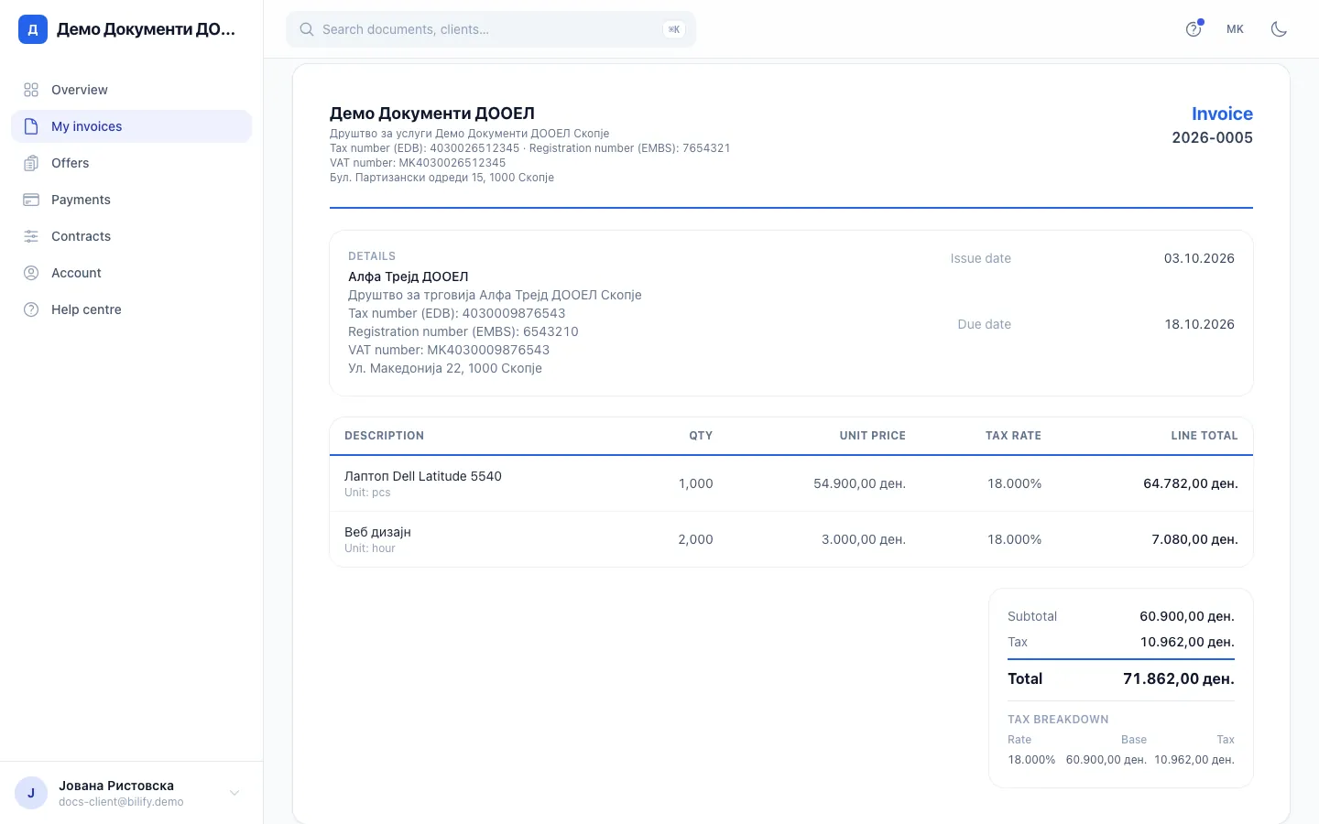The width and height of the screenshot is (1319, 824).
Task: Click the Contracts sliders icon
Action: 31,236
